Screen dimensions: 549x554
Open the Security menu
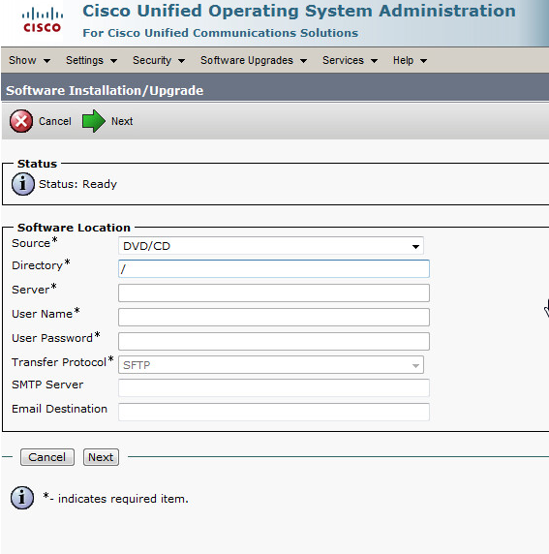coord(159,60)
